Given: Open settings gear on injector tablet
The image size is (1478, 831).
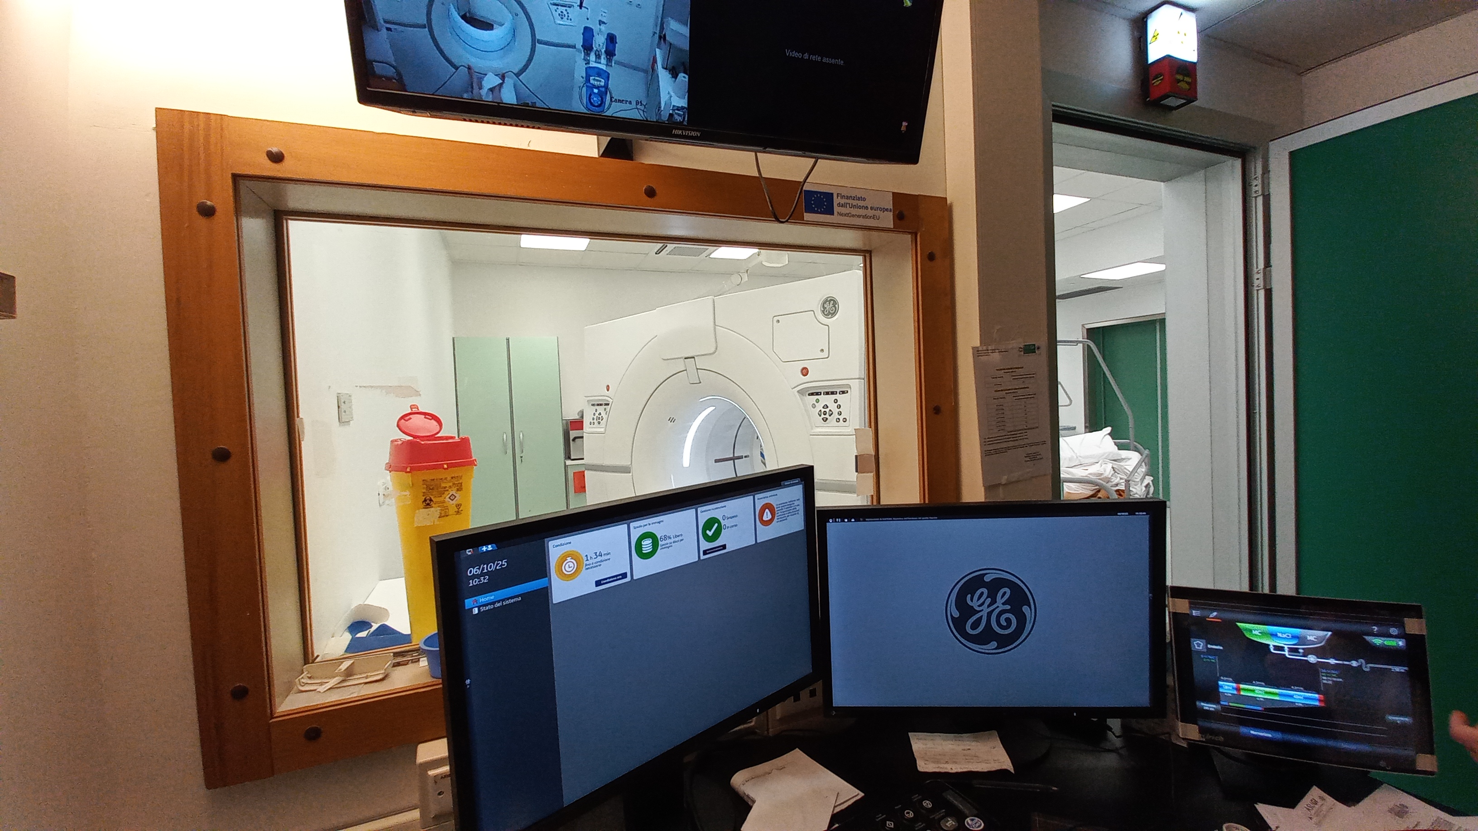Looking at the screenshot, I should [1394, 631].
